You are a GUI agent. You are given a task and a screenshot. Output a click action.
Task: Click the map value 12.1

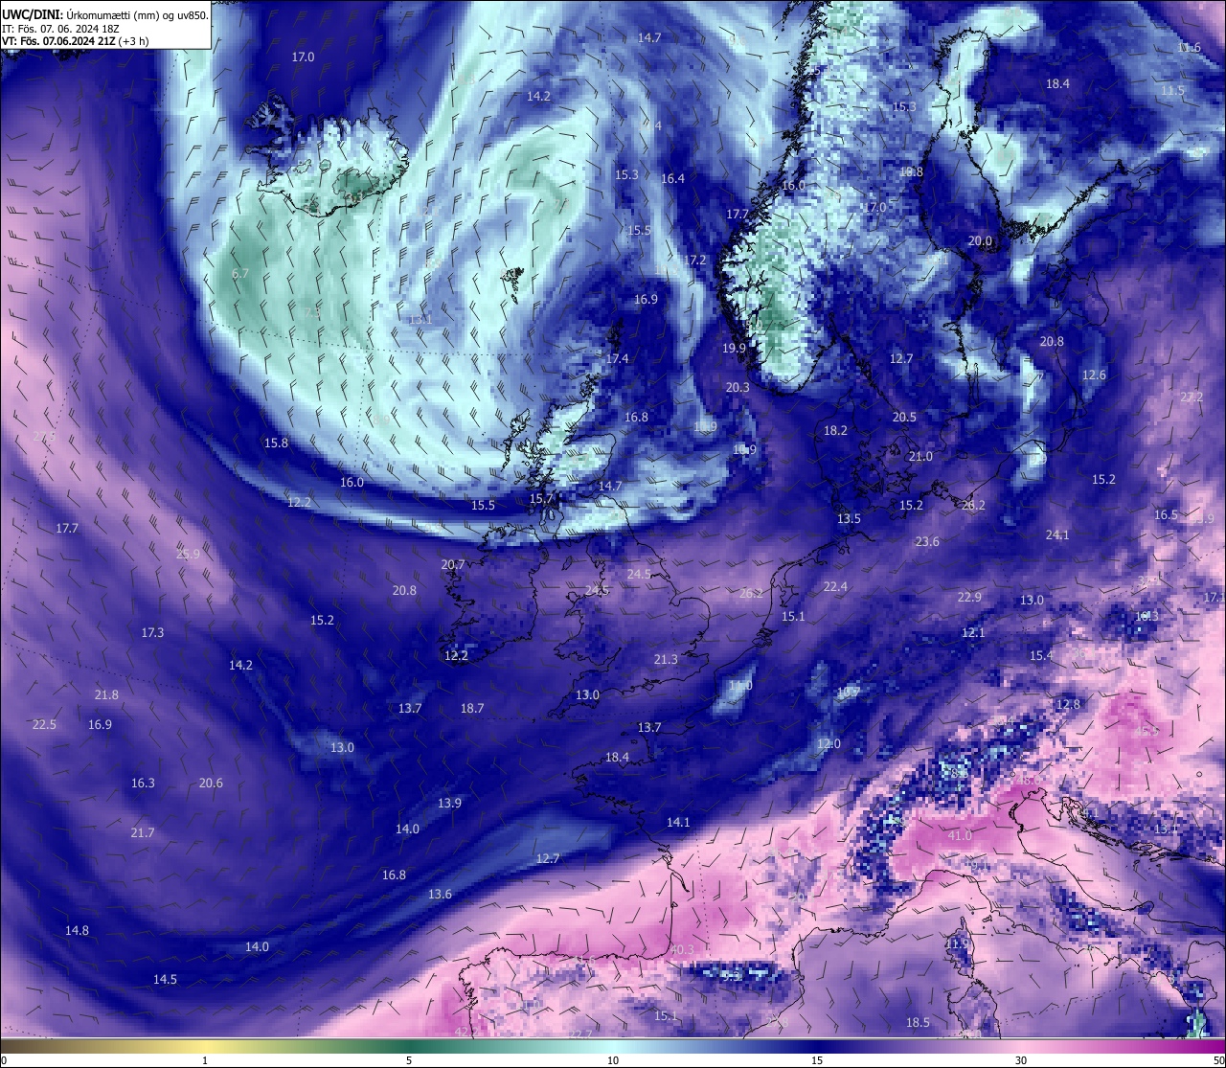tap(973, 632)
